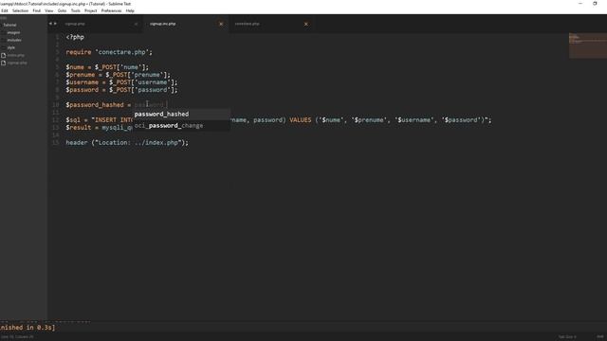The width and height of the screenshot is (607, 341).
Task: Click the Tab Size status bar setting
Action: coord(567,337)
